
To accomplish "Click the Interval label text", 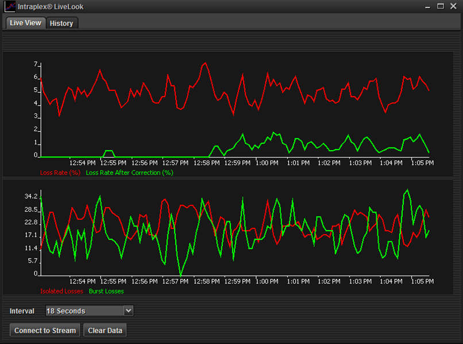I will 22,311.
